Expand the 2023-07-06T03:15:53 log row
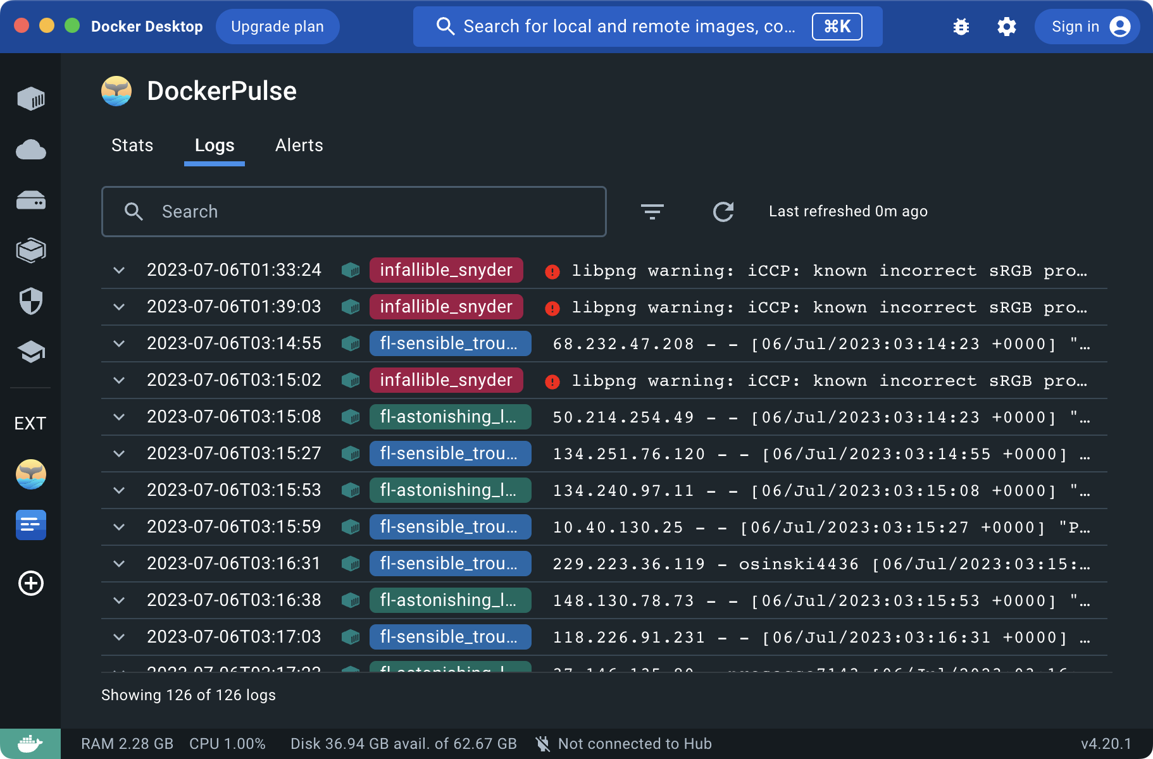The width and height of the screenshot is (1153, 759). point(119,490)
